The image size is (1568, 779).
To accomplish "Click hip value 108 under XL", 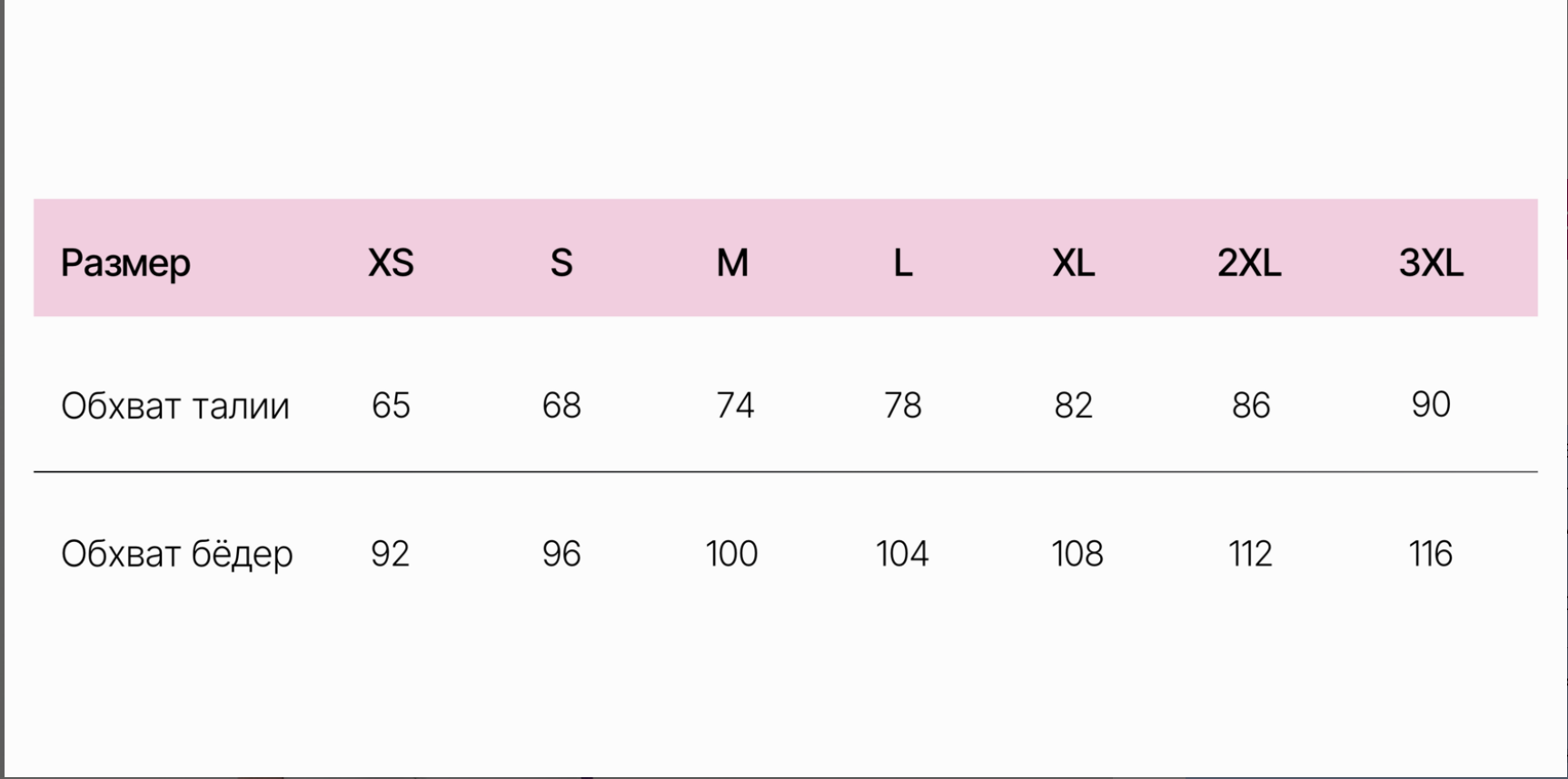I will 1077,554.
